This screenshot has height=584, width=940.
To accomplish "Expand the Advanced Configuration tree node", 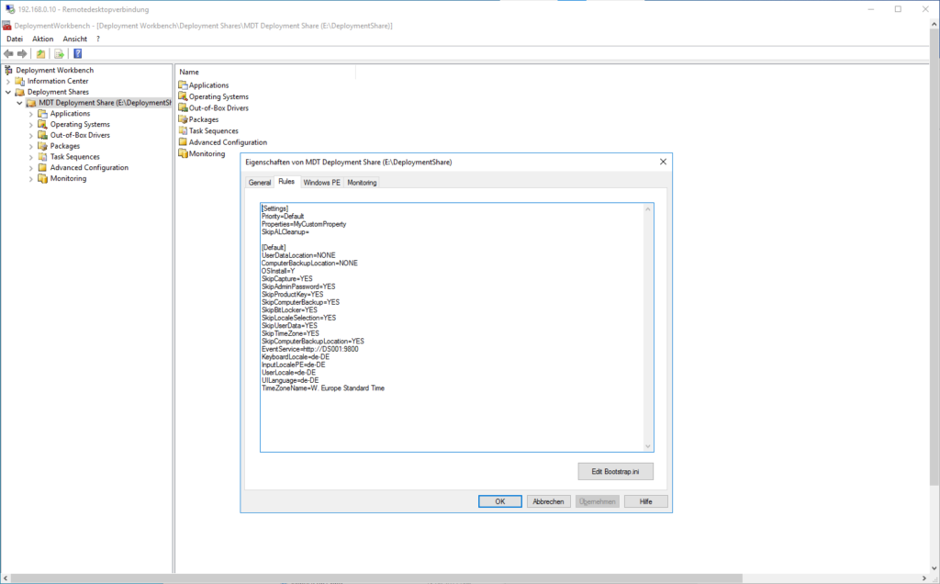I will (31, 168).
